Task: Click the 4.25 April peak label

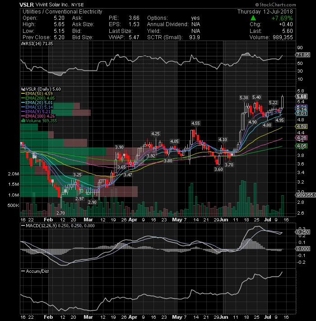Action: pos(155,134)
